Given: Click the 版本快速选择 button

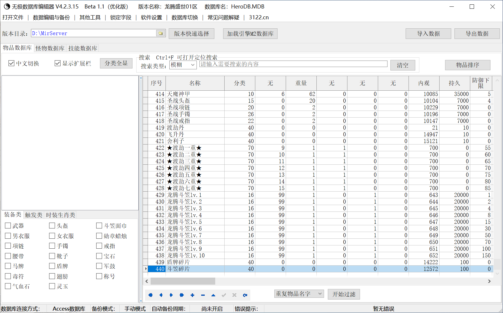Looking at the screenshot, I should pyautogui.click(x=192, y=34).
